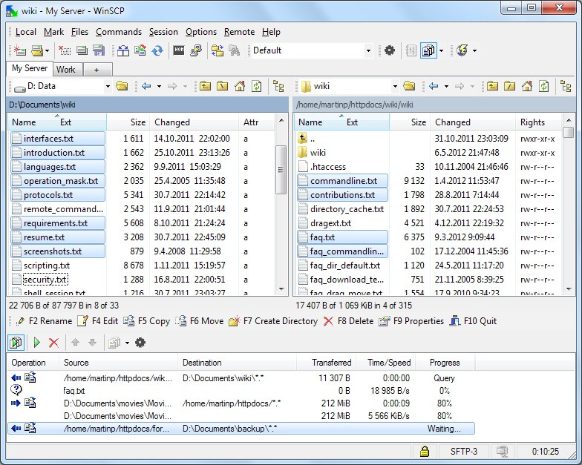The height and width of the screenshot is (465, 582).
Task: Click the Save Session floppy icon
Action: click(x=99, y=50)
